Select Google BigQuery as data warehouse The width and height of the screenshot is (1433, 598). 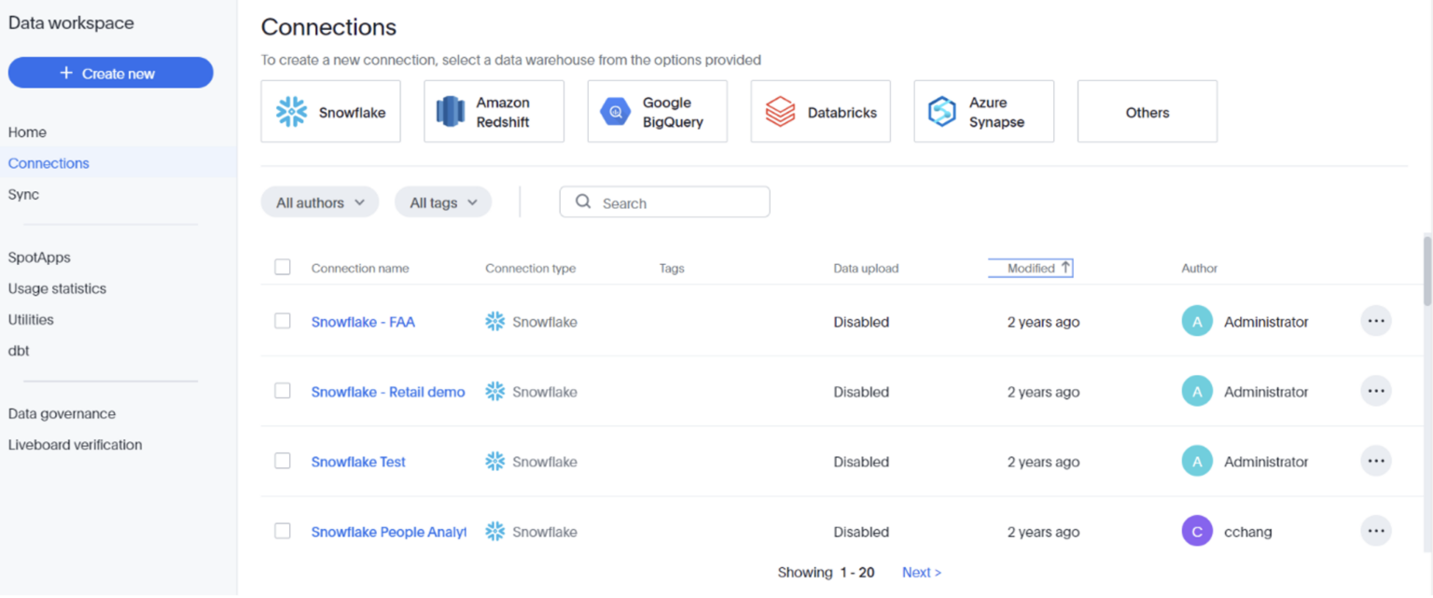point(614,111)
